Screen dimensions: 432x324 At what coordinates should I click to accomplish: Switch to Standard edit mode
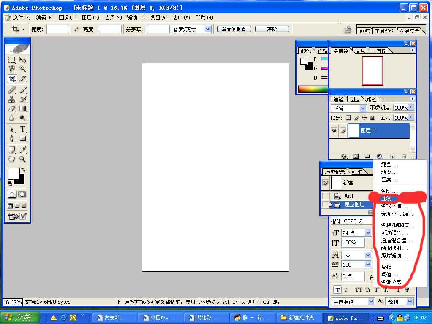click(12, 194)
